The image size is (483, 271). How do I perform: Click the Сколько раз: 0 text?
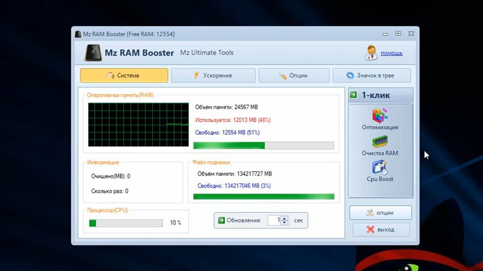click(110, 191)
